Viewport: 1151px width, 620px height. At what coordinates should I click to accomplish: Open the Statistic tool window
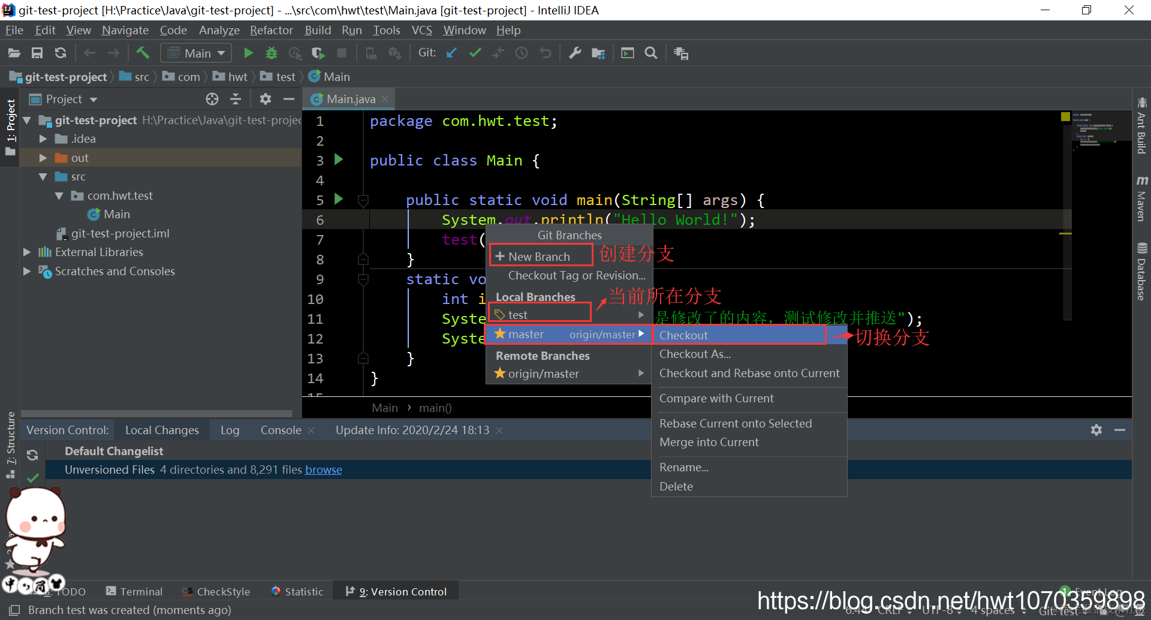(x=297, y=592)
